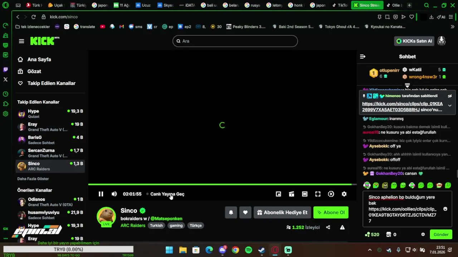Switch to the TikTok browser tab

click(339, 5)
